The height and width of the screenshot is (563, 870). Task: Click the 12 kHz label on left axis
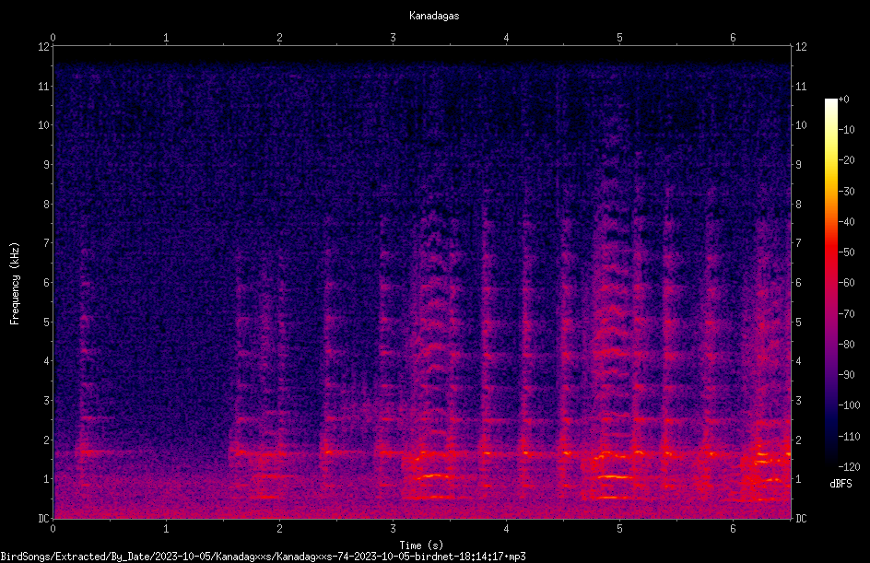tap(44, 47)
